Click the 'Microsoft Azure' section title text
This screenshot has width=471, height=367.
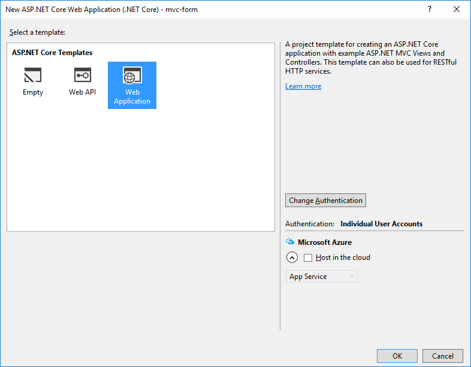tap(325, 242)
